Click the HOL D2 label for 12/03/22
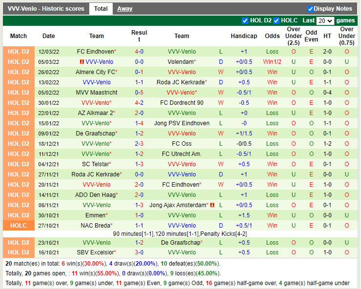Viewport: 361px width, 289px height. pos(19,52)
